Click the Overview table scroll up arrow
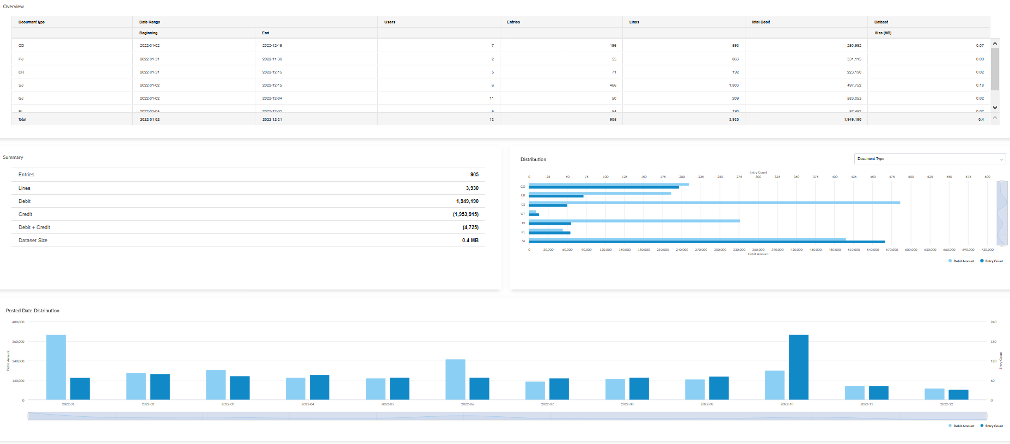Screen dimensions: 1010x444 pos(995,44)
